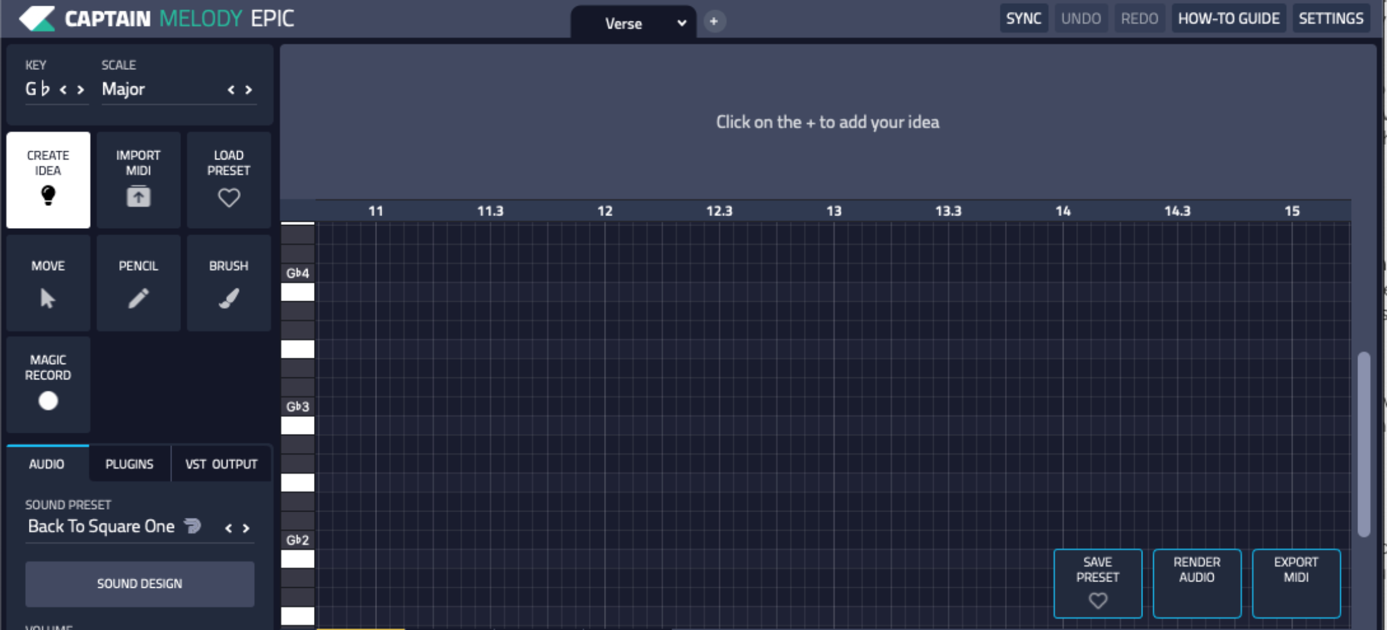
Task: Open Load Preset heart button
Action: (x=228, y=180)
